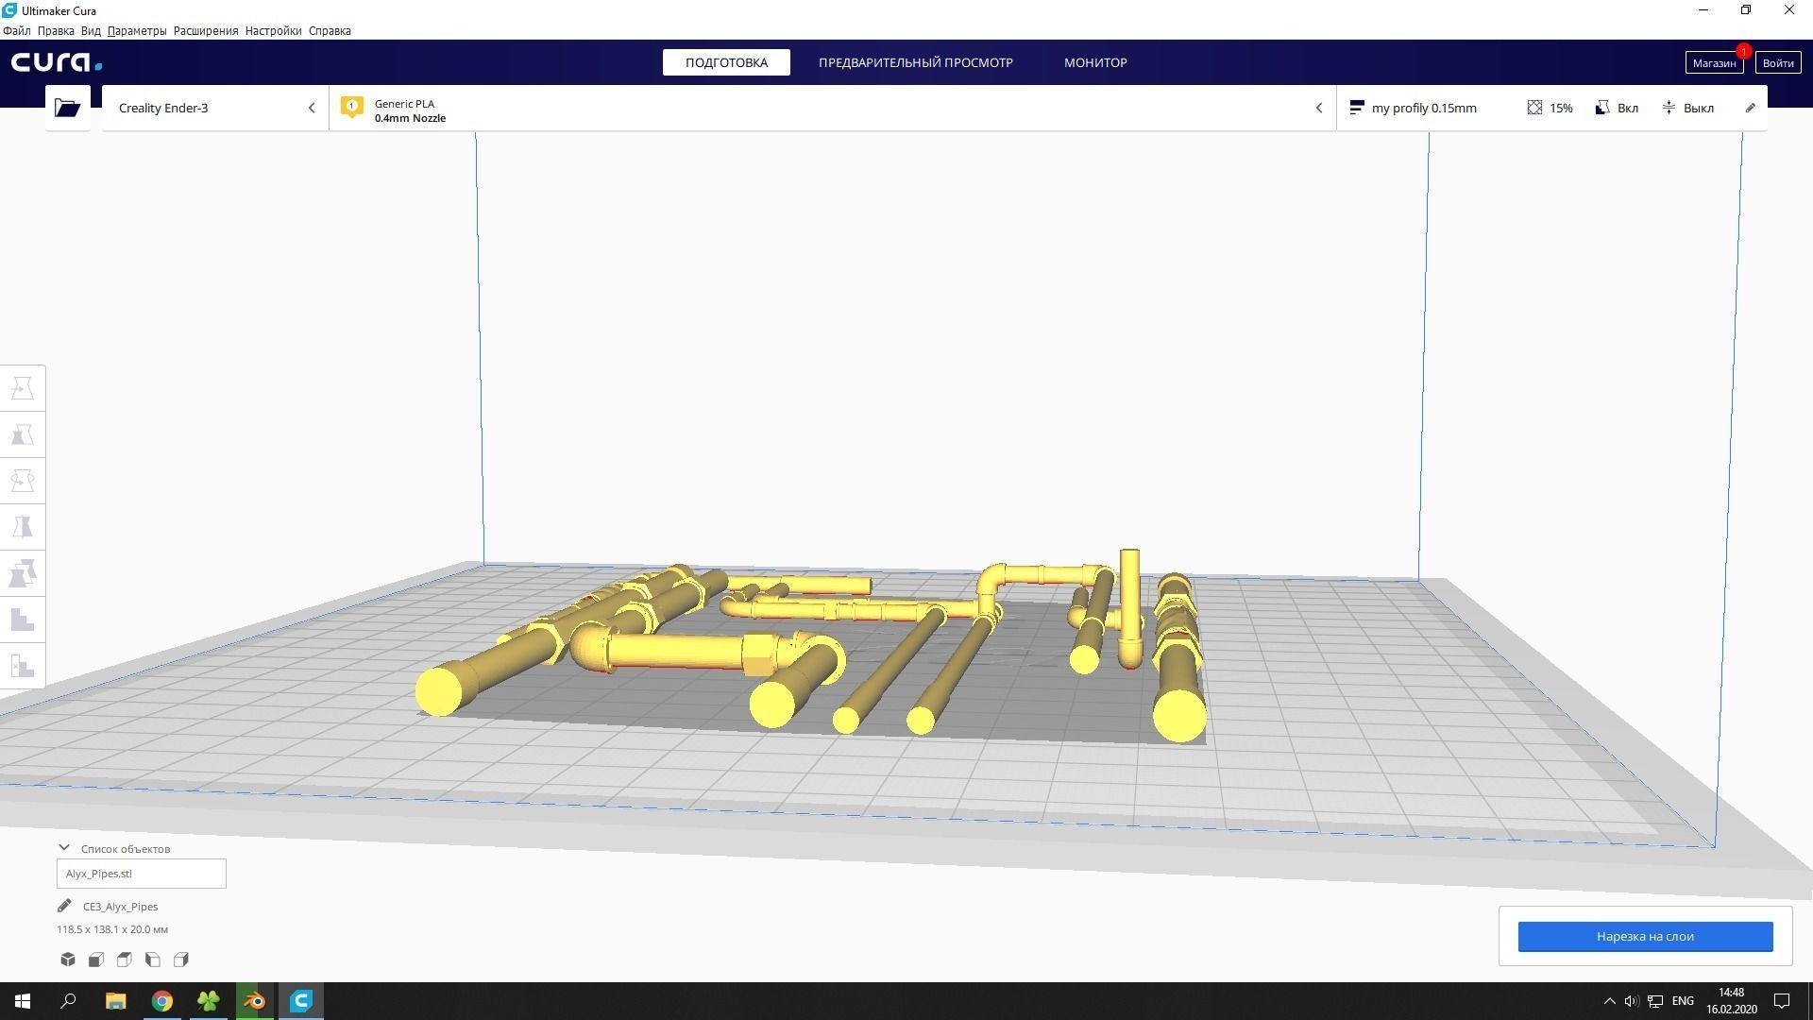The width and height of the screenshot is (1813, 1020).
Task: Switch to left side view cube icon
Action: coord(153,960)
